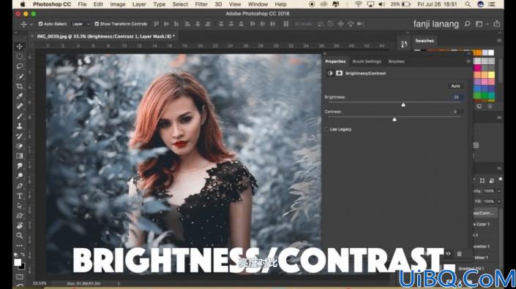Click the foreground color swatch
This screenshot has width=516, height=289.
(x=18, y=262)
